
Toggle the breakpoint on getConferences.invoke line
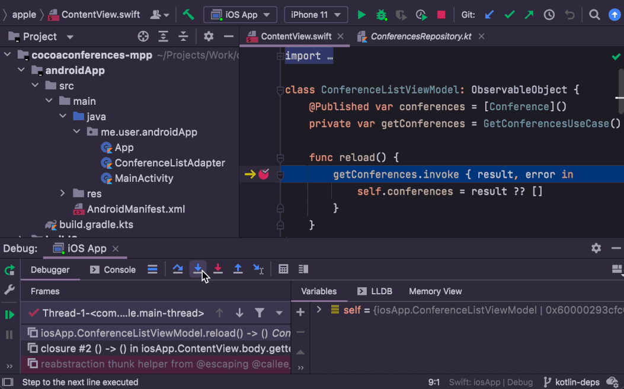tap(264, 174)
